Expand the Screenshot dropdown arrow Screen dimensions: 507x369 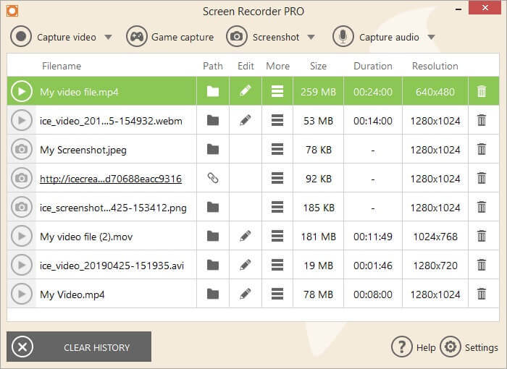click(311, 37)
